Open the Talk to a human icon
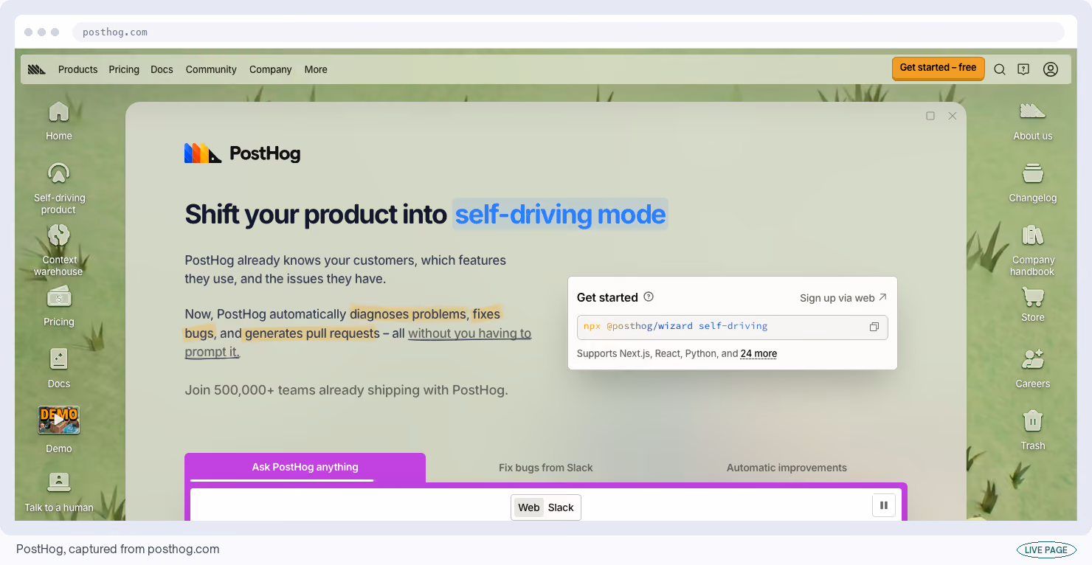This screenshot has height=565, width=1092. tap(59, 482)
